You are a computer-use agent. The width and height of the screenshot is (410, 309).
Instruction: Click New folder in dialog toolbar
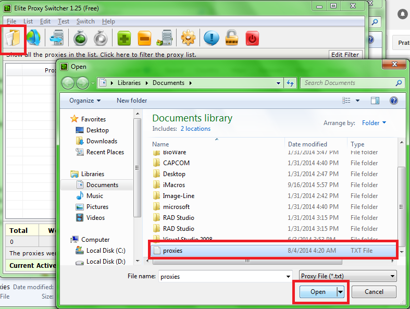[132, 101]
